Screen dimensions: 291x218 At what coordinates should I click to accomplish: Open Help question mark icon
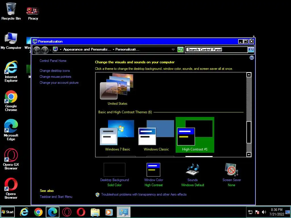pyautogui.click(x=252, y=58)
